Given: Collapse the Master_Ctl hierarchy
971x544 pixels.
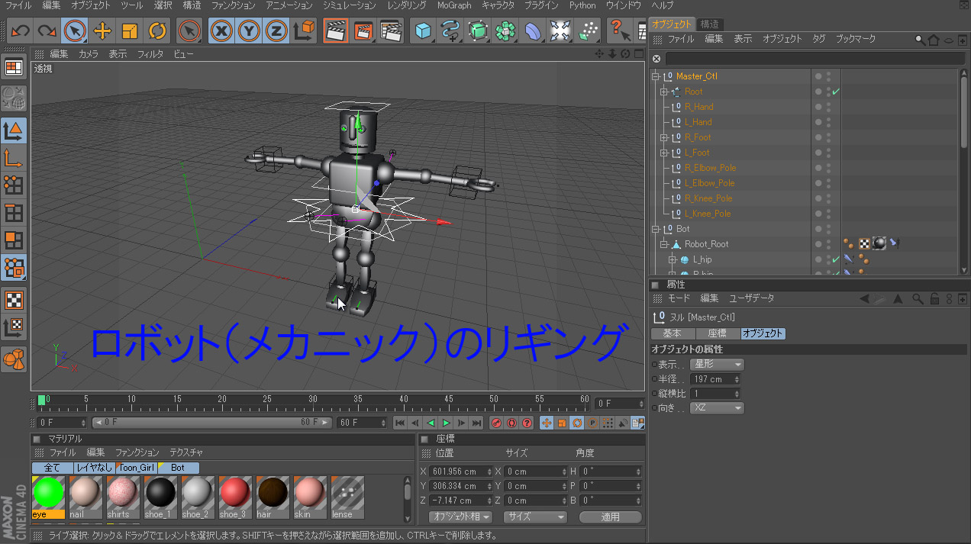Looking at the screenshot, I should [655, 76].
